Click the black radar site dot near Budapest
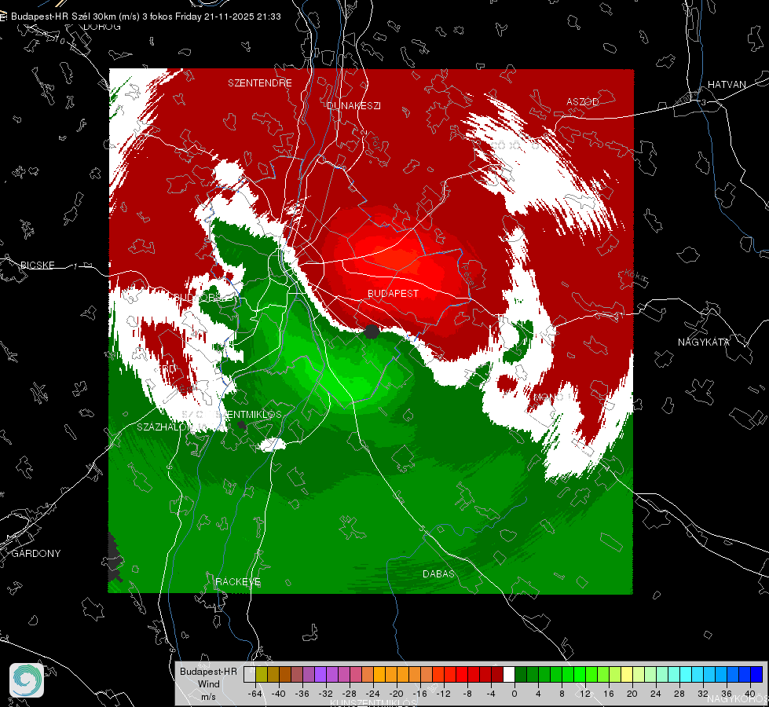 (372, 332)
